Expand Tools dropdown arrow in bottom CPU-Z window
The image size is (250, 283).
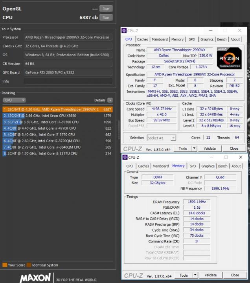195,275
